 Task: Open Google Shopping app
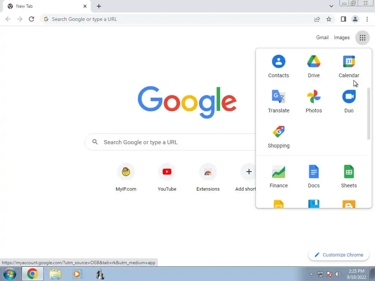tap(278, 137)
